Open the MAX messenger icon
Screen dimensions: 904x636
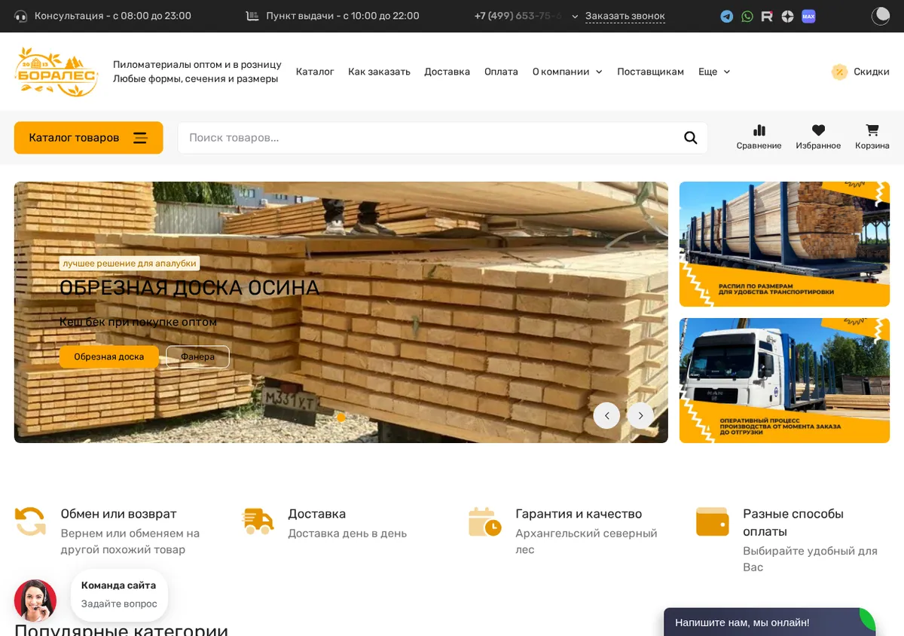coord(808,16)
